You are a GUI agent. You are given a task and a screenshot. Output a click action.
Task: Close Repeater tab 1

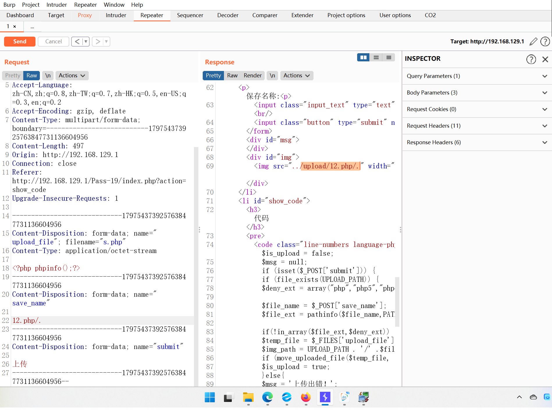(x=15, y=26)
